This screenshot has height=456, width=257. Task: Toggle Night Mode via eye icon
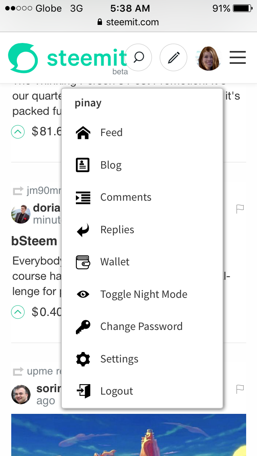pos(83,294)
